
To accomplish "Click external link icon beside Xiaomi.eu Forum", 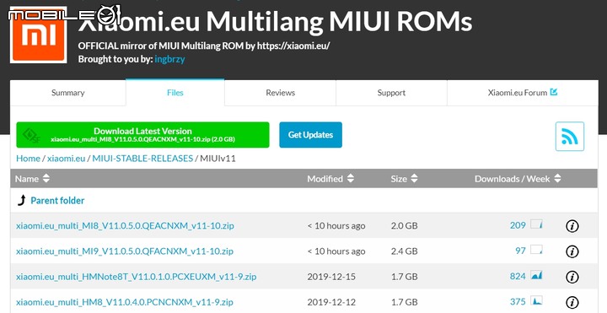I will pyautogui.click(x=554, y=92).
